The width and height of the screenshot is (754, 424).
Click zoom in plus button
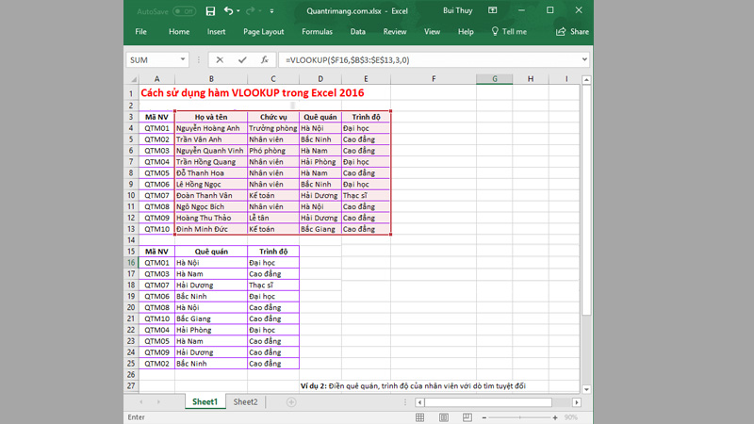coord(555,417)
